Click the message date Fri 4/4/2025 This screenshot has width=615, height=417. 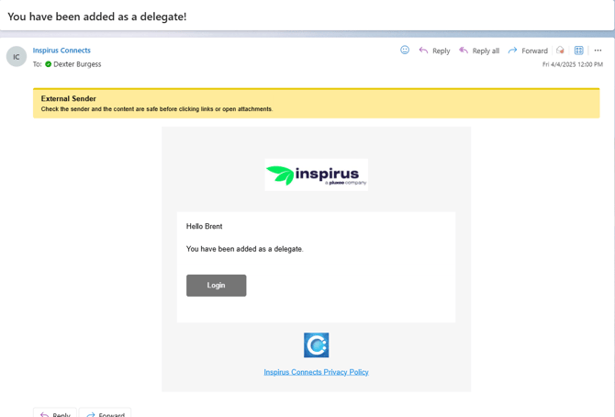coord(572,64)
